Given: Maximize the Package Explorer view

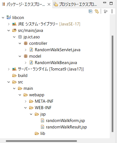Looking at the screenshot, I should [x=111, y=3].
